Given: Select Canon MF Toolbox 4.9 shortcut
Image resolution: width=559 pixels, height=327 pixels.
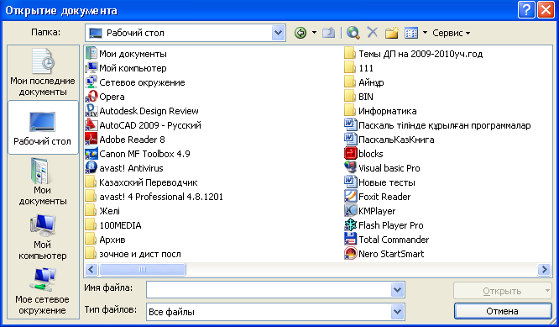Looking at the screenshot, I should [138, 154].
